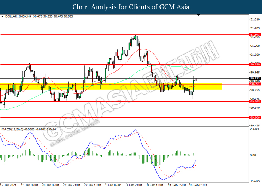The width and height of the screenshot is (262, 187).
Task: Click the 12 Jan 2021 date label
Action: coord(9,185)
